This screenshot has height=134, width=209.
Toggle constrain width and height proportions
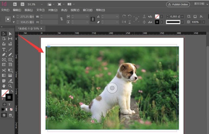[61, 19]
